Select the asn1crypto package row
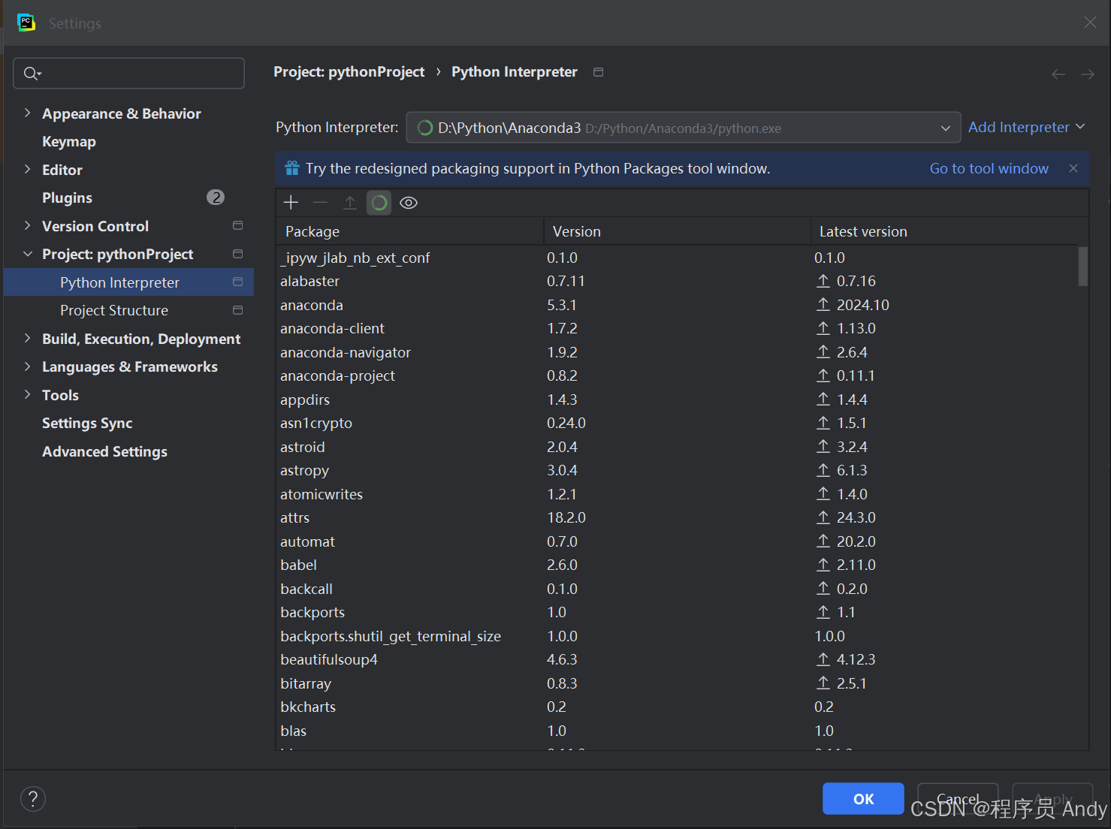1111x829 pixels. pos(677,423)
